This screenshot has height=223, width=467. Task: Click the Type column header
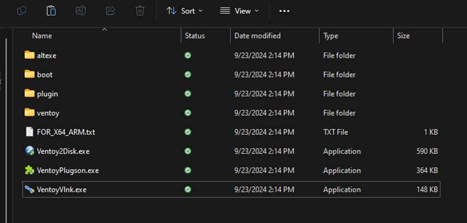pos(330,36)
